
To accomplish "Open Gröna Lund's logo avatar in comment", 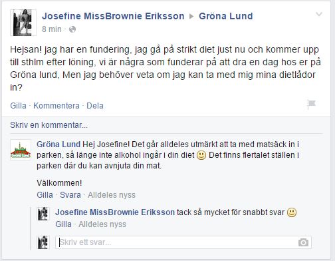I will pyautogui.click(x=21, y=150).
